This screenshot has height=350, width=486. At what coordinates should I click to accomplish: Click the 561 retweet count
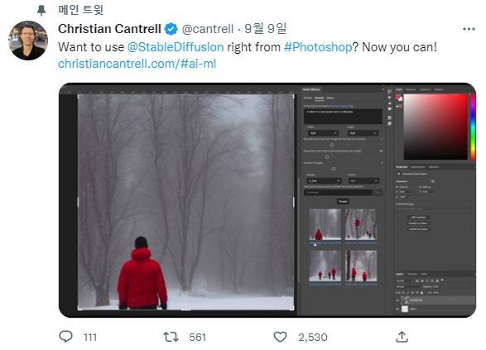click(x=197, y=337)
